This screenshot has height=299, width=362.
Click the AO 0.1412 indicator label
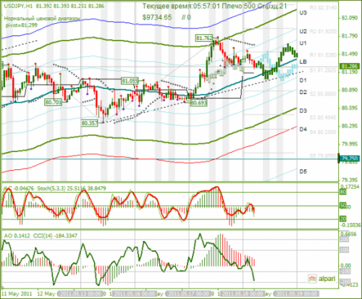click(x=17, y=235)
